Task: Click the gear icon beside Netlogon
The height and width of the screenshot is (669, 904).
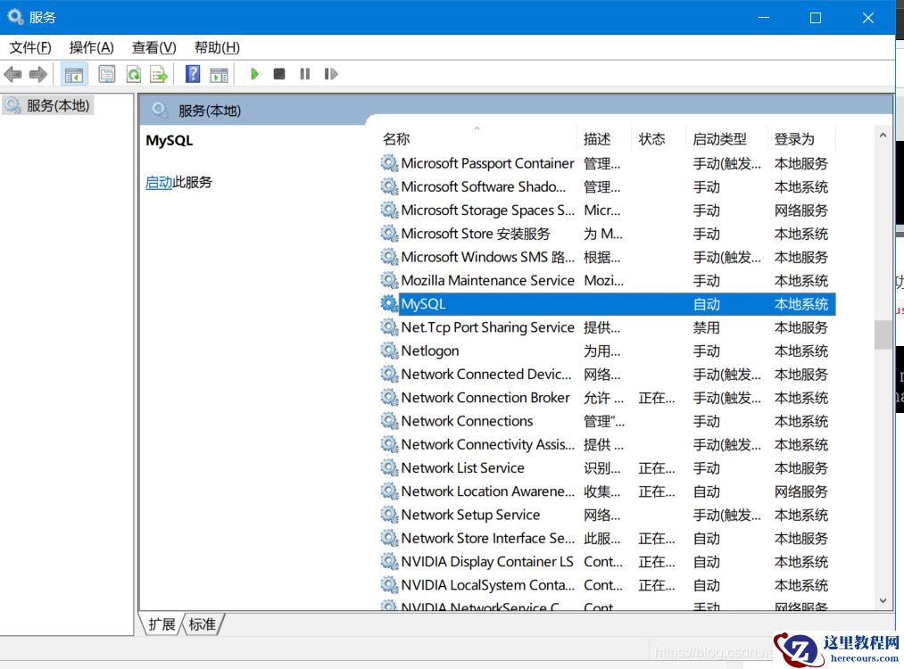Action: tap(389, 351)
